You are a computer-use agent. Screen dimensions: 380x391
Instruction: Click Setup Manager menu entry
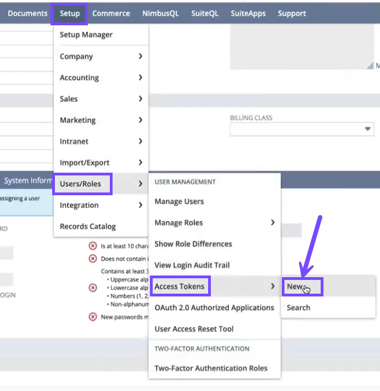point(86,35)
